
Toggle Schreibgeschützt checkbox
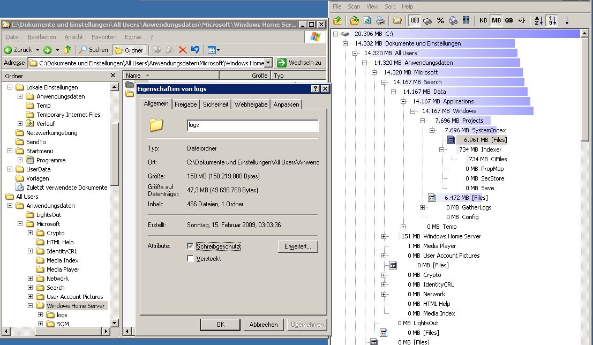190,246
